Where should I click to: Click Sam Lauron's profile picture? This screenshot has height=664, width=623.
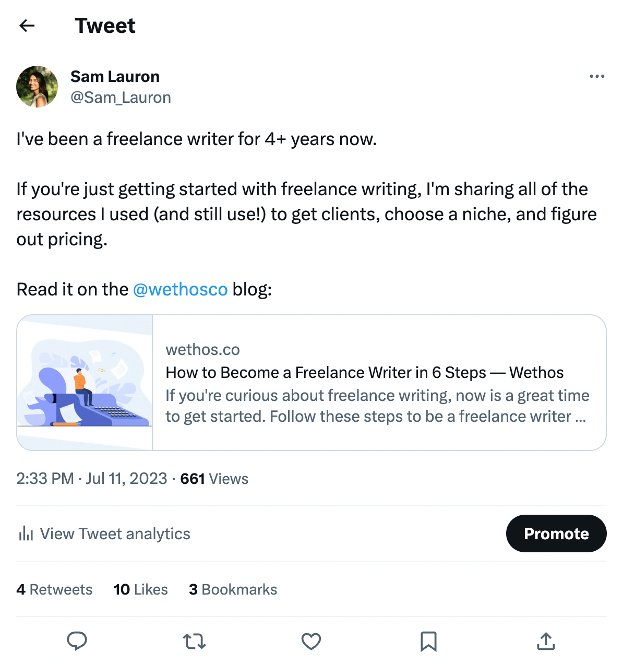click(37, 87)
